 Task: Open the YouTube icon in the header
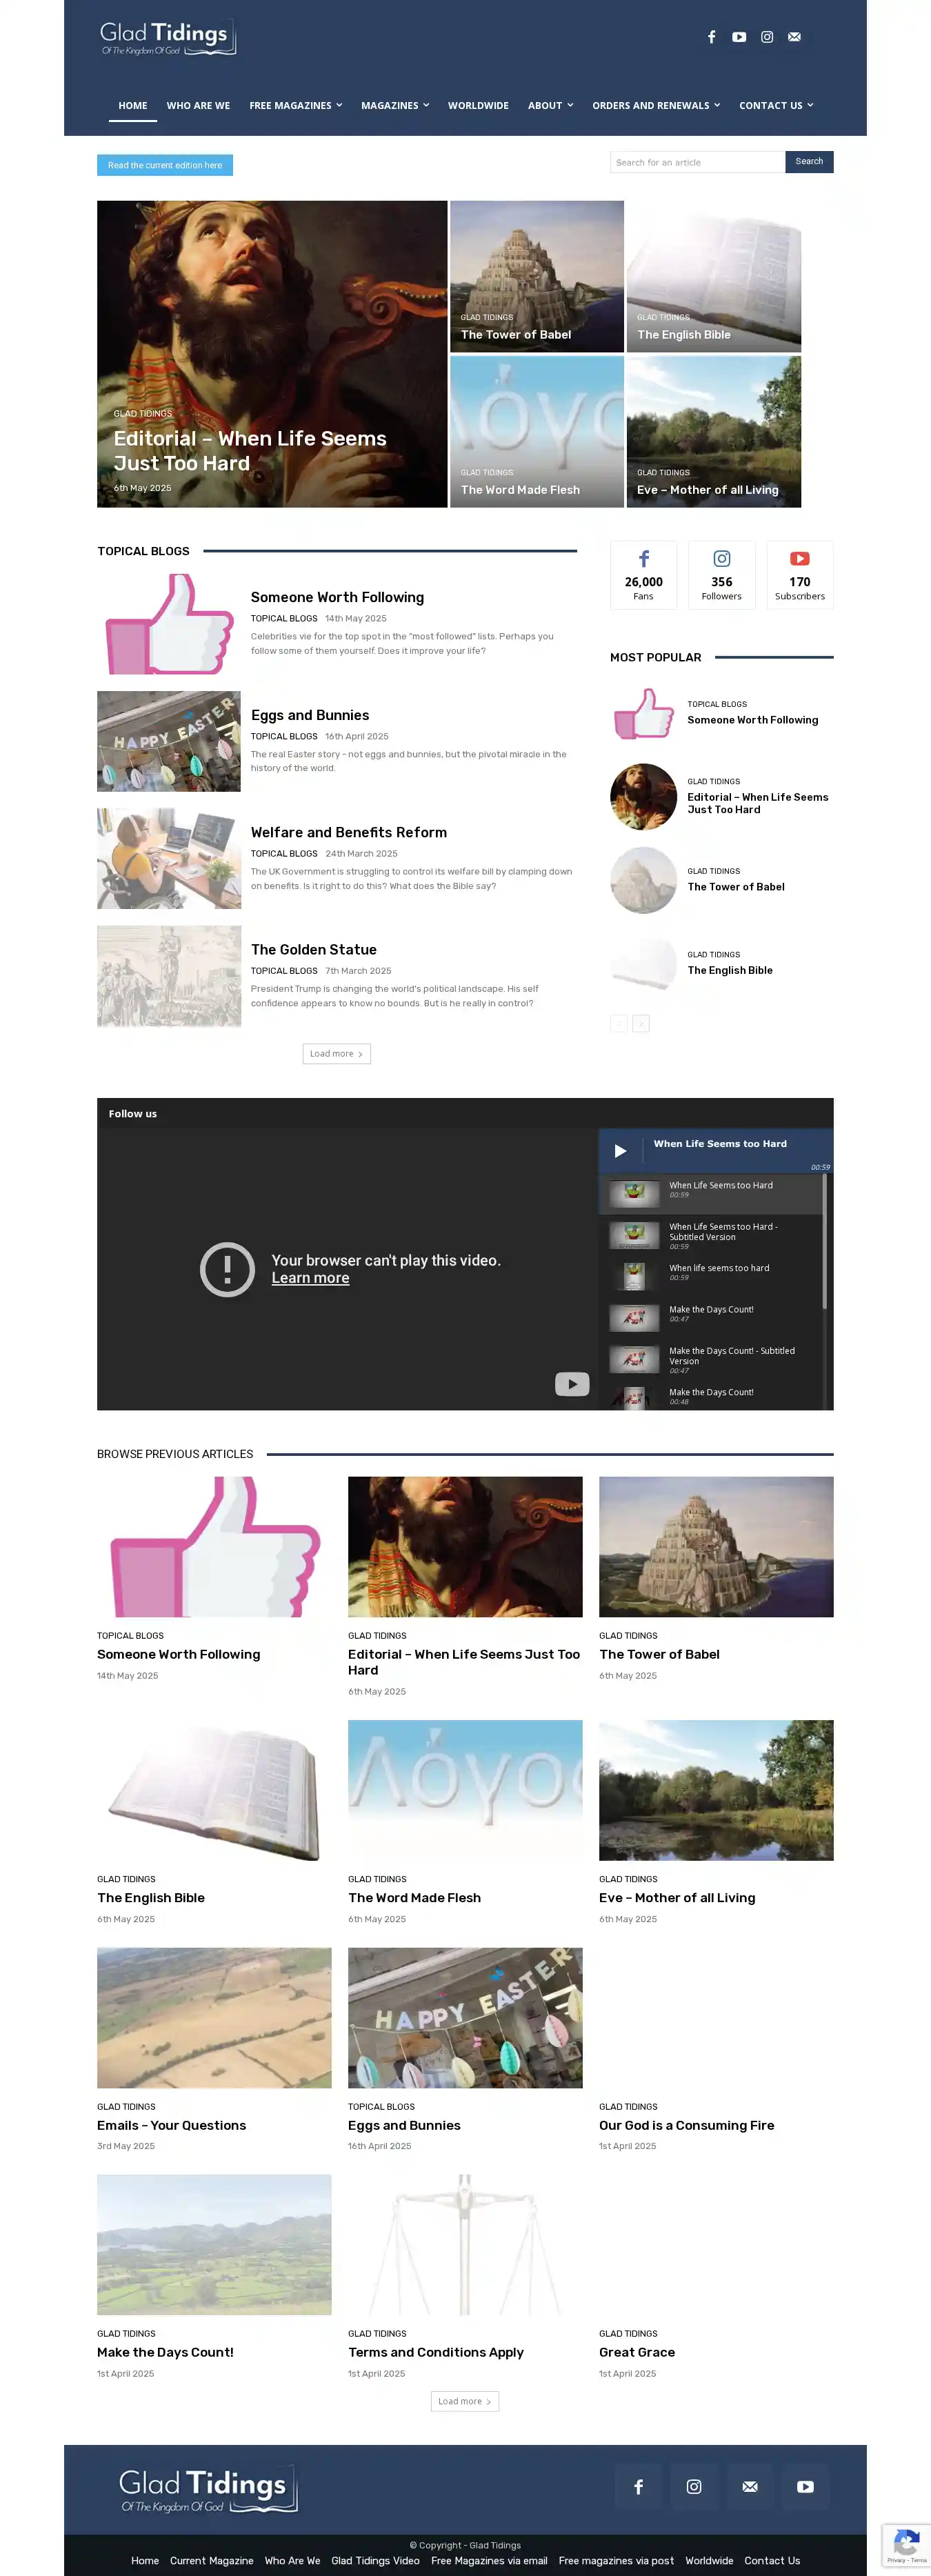point(739,37)
